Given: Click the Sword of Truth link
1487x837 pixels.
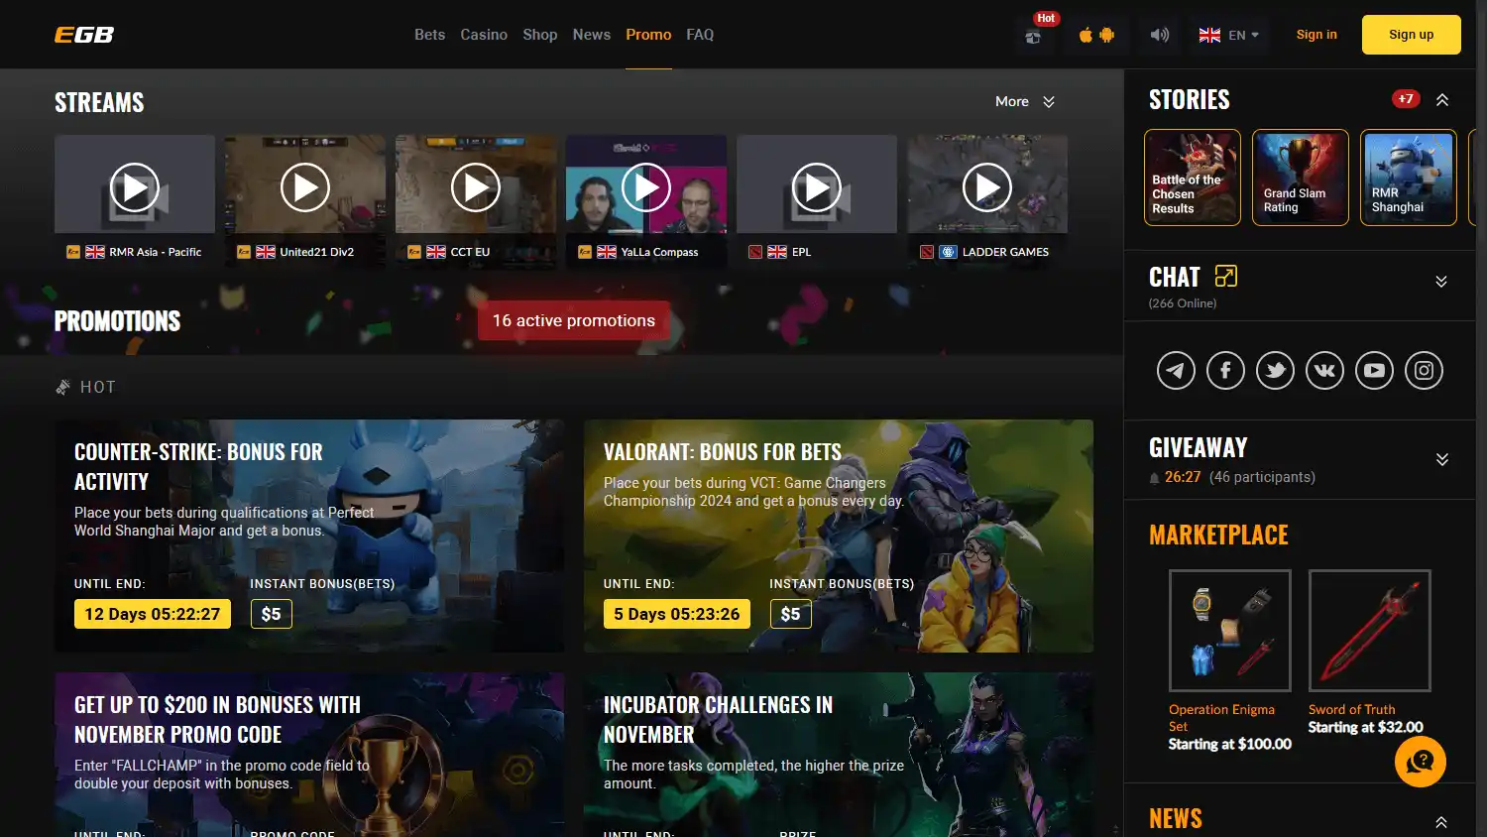Looking at the screenshot, I should pos(1351,709).
